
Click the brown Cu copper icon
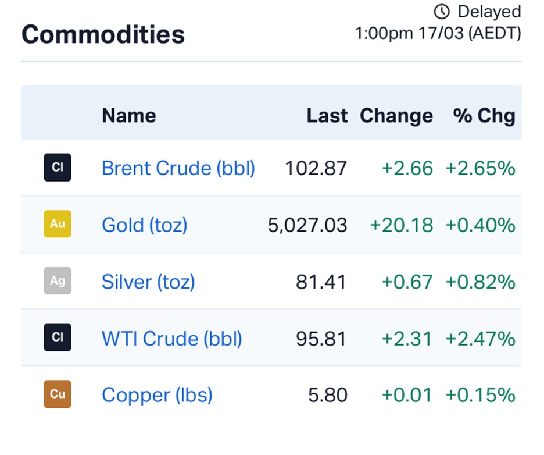(x=58, y=394)
